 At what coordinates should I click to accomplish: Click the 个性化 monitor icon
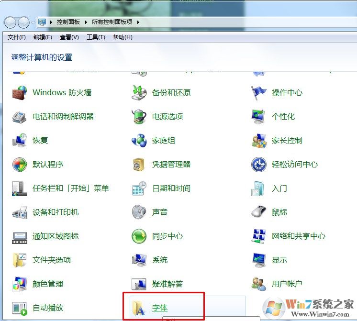[x=258, y=117]
